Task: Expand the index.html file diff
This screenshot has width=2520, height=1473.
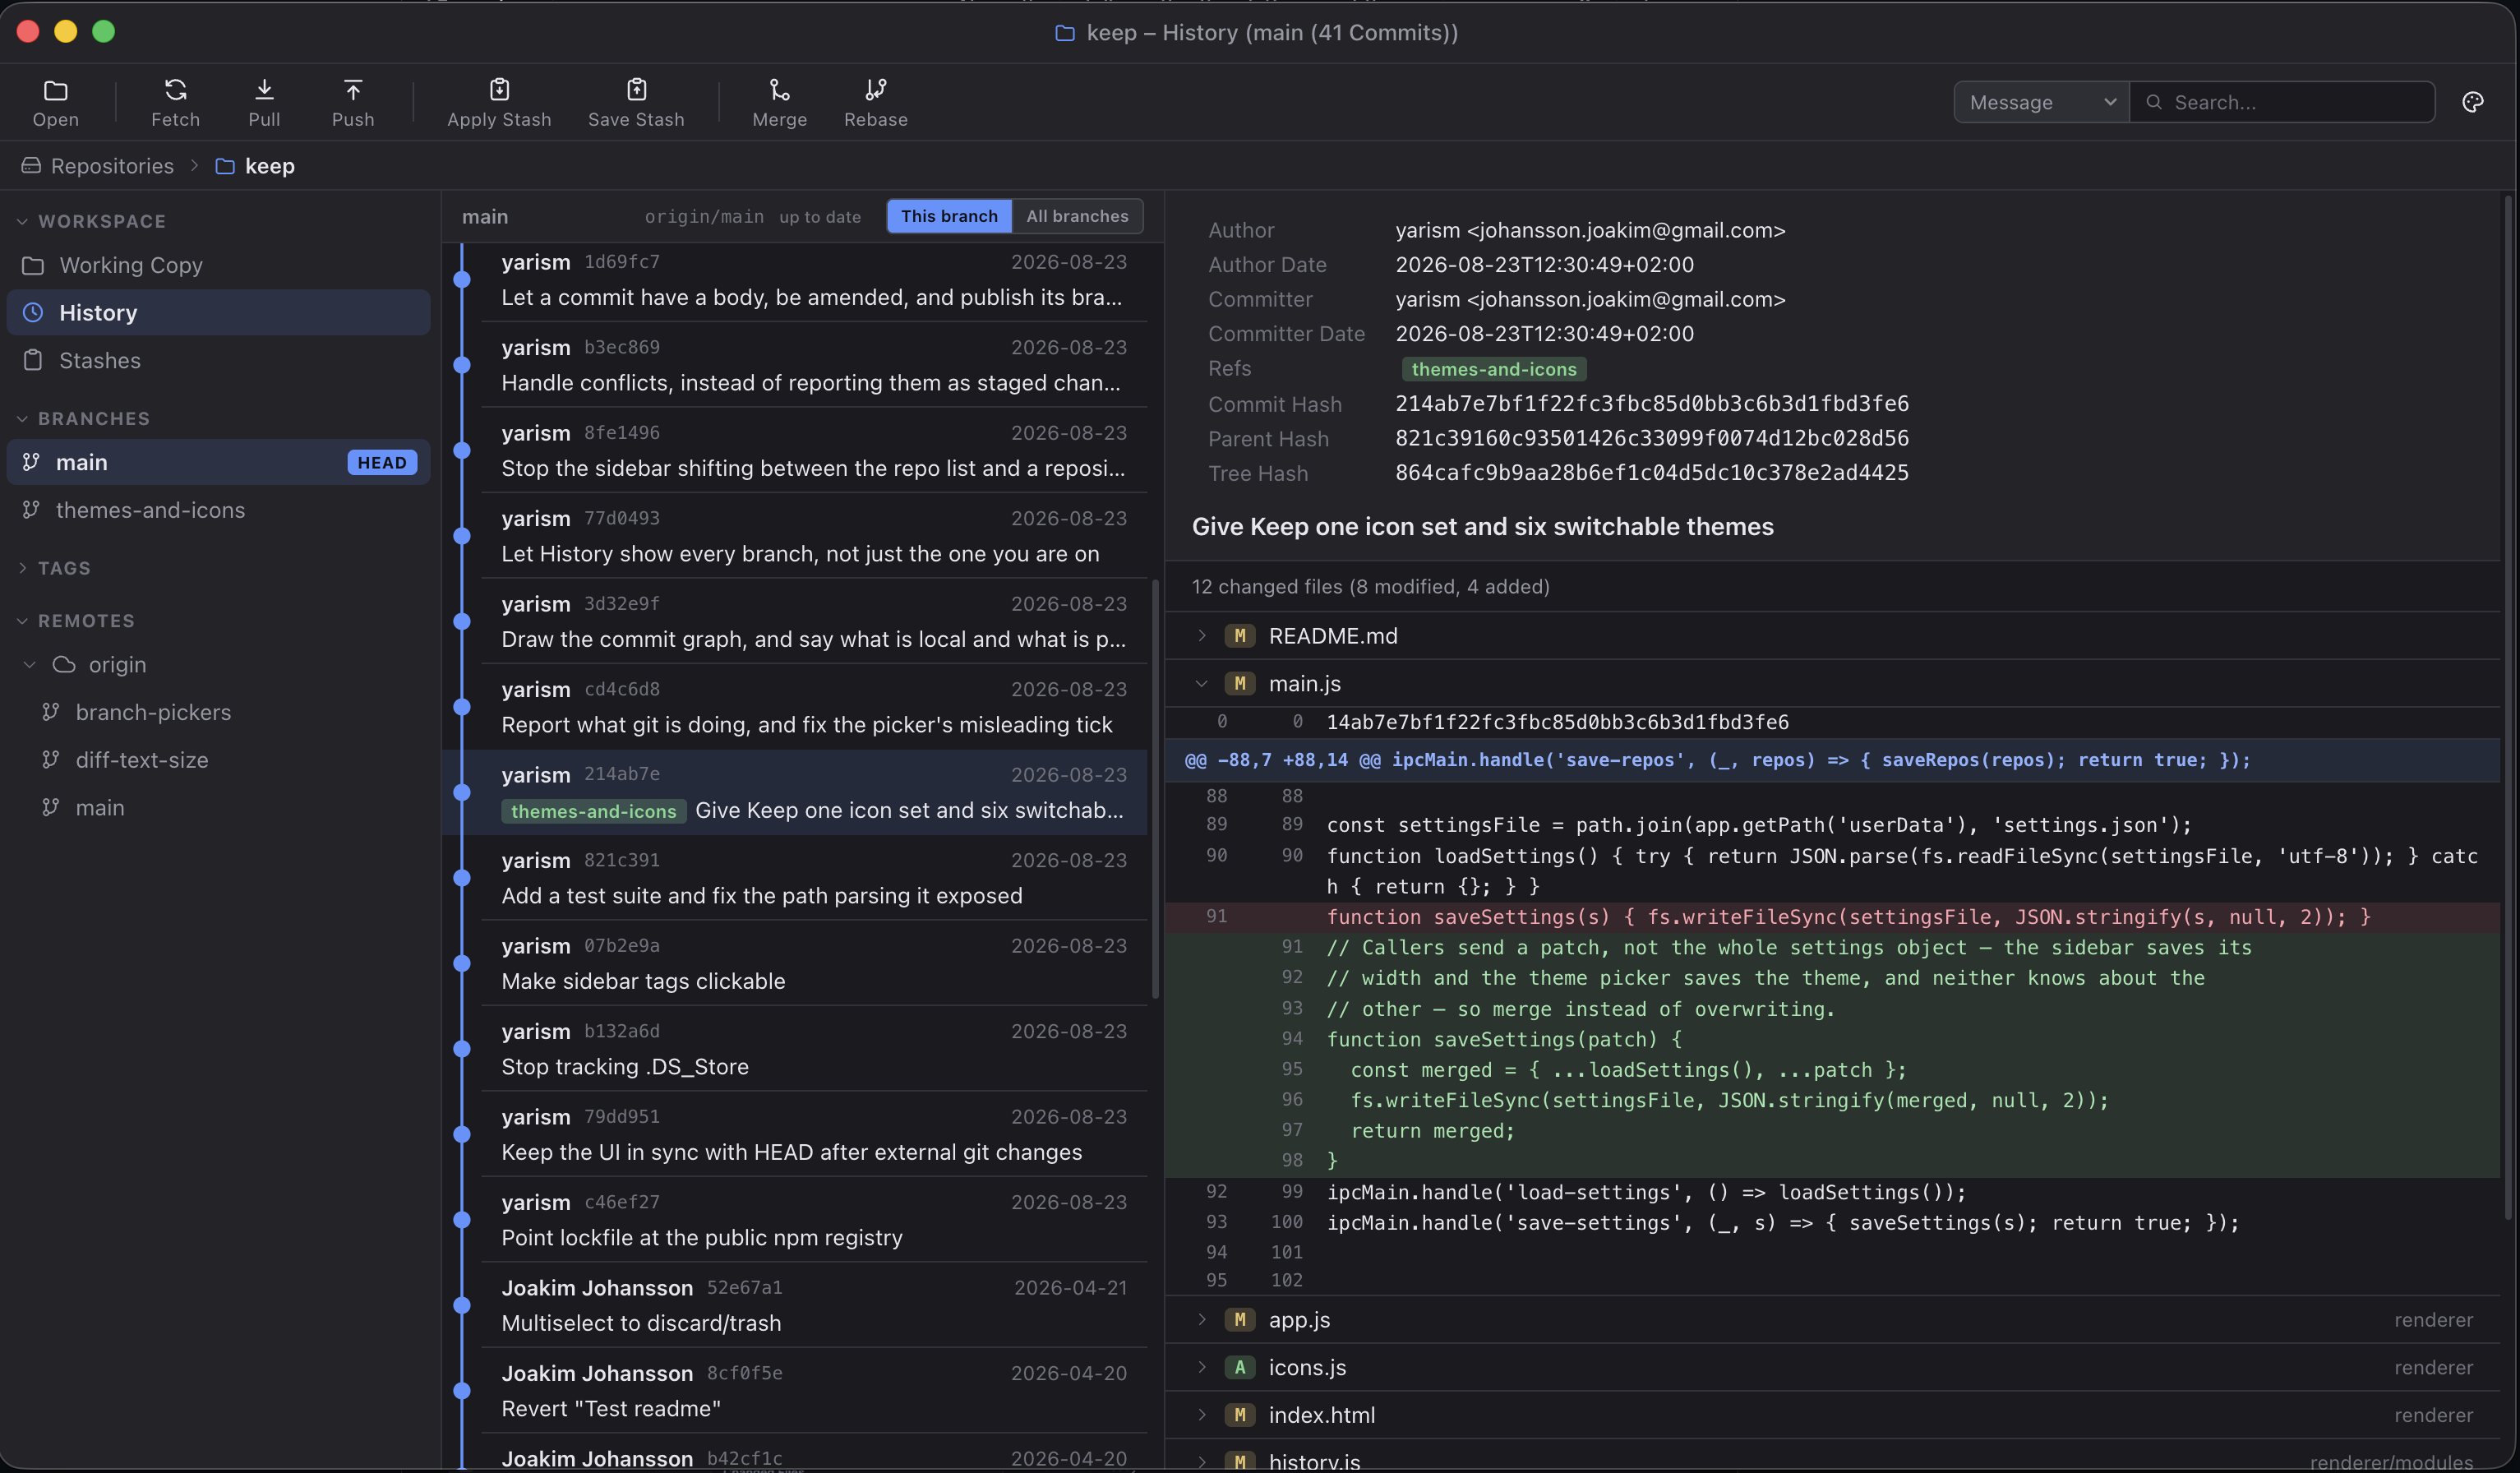Action: 1202,1415
